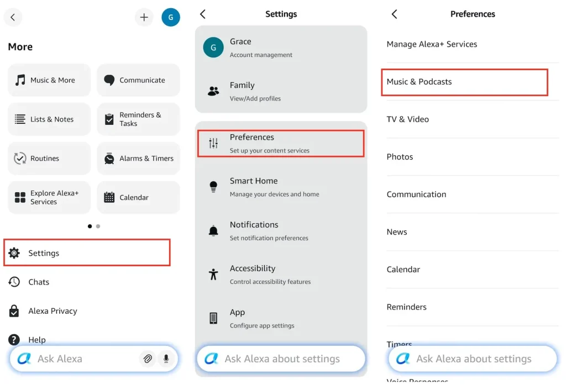
Task: Tap the App phone icon
Action: pos(213,318)
